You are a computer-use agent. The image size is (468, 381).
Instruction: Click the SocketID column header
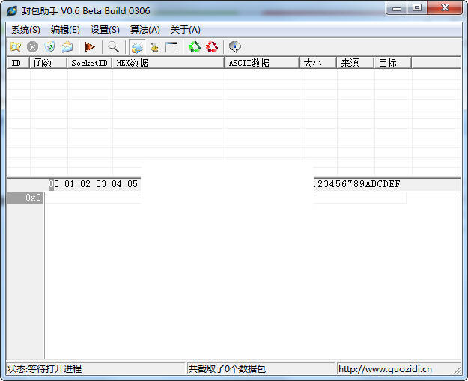tap(89, 63)
